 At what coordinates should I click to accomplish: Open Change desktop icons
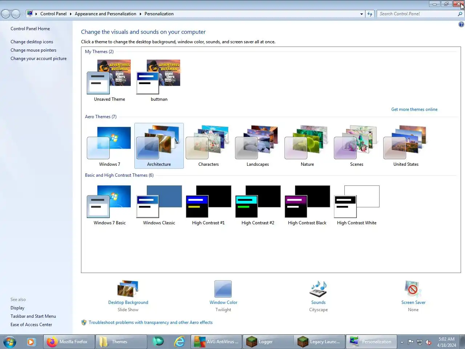(32, 42)
